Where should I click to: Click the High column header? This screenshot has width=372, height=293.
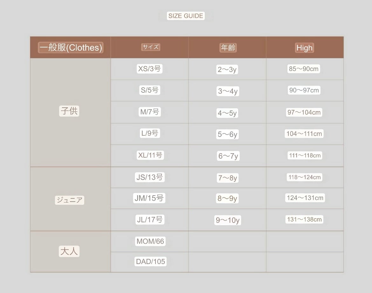(x=304, y=48)
